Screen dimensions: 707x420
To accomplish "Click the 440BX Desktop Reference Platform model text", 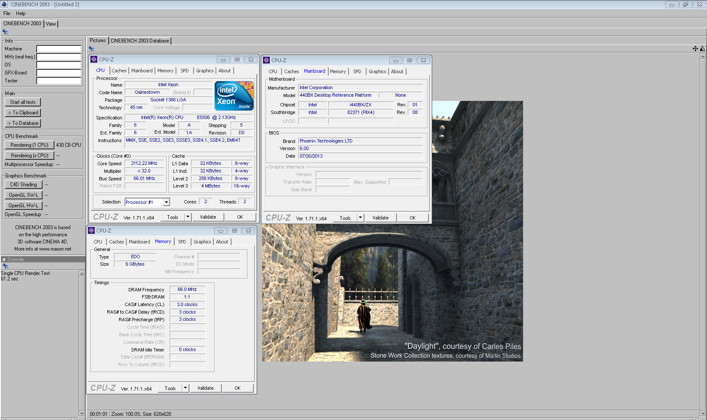I will click(335, 95).
